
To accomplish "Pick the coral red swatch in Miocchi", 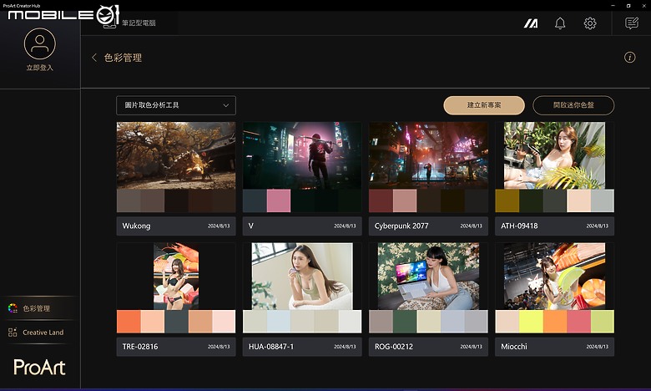I will click(x=578, y=321).
